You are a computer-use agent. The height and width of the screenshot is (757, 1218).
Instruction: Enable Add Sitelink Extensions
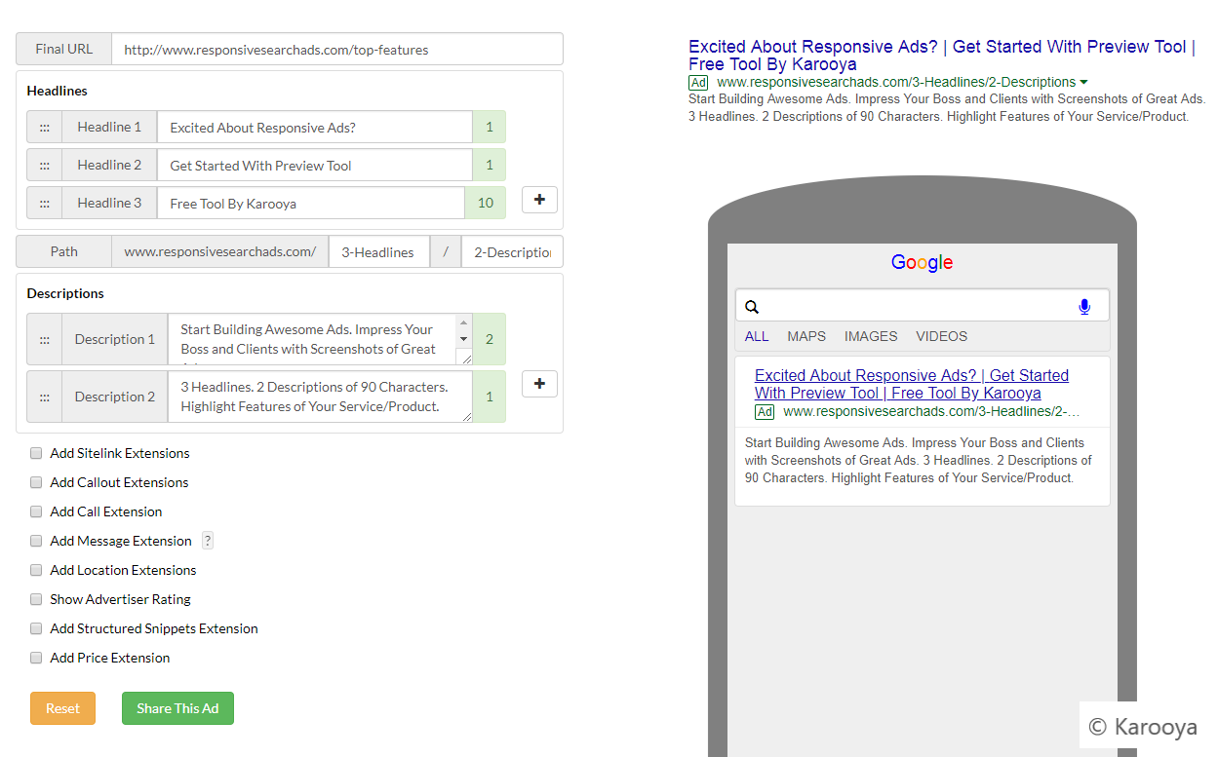36,453
